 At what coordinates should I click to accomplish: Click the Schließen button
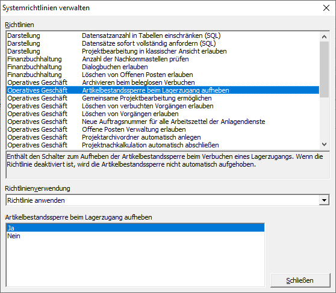click(300, 280)
